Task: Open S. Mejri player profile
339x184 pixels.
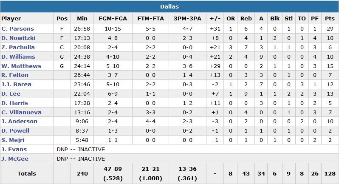Action: 14,140
